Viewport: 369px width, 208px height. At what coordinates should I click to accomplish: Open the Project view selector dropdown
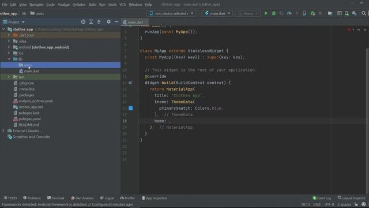point(14,22)
